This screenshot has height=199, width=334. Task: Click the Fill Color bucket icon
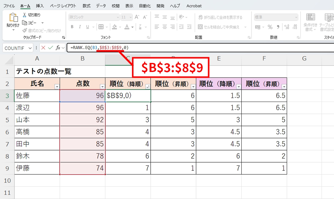click(114, 27)
